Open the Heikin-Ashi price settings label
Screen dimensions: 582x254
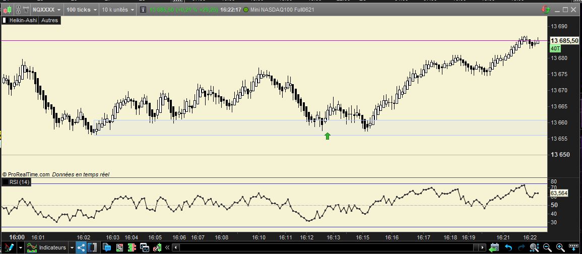(23, 21)
